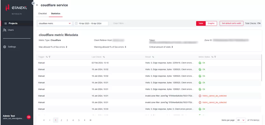Click the red 105 notification badge

29,117
